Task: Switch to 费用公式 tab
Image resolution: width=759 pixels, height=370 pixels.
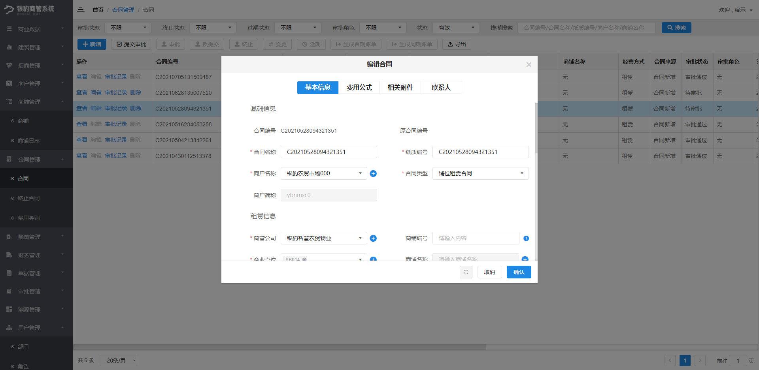Action: pyautogui.click(x=359, y=87)
